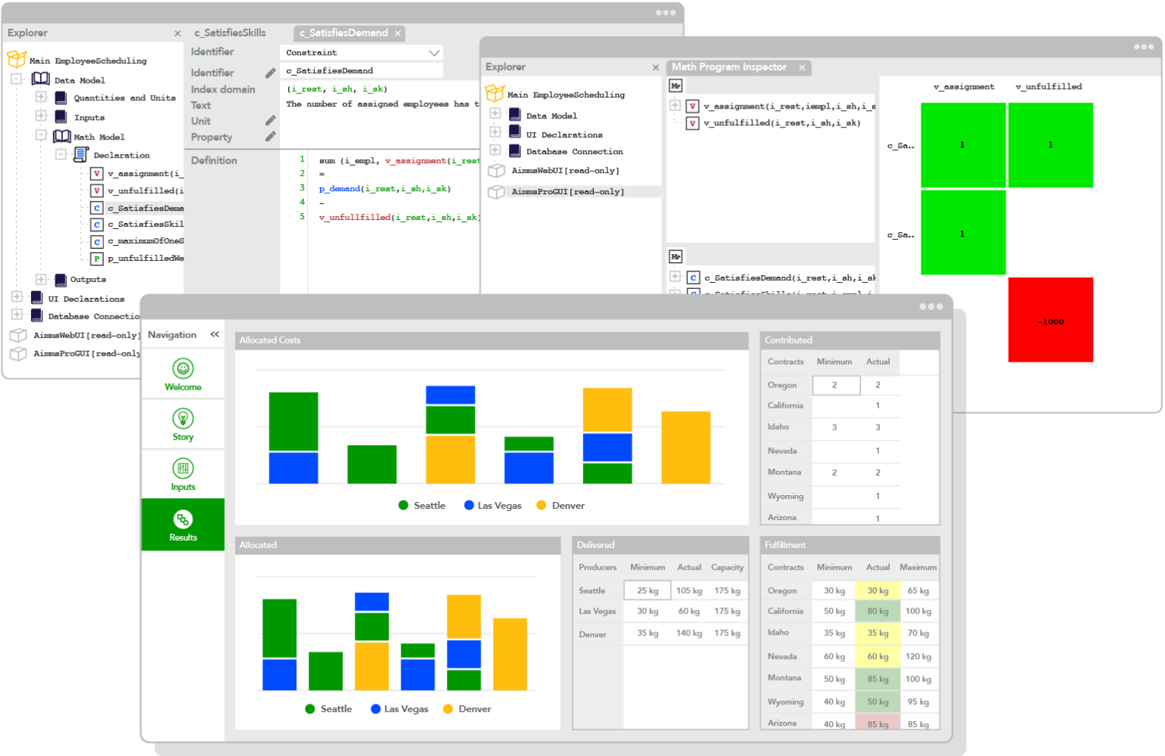
Task: Click the pencil edit icon next to Unit
Action: [271, 120]
